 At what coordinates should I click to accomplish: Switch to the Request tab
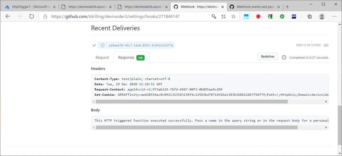102,57
